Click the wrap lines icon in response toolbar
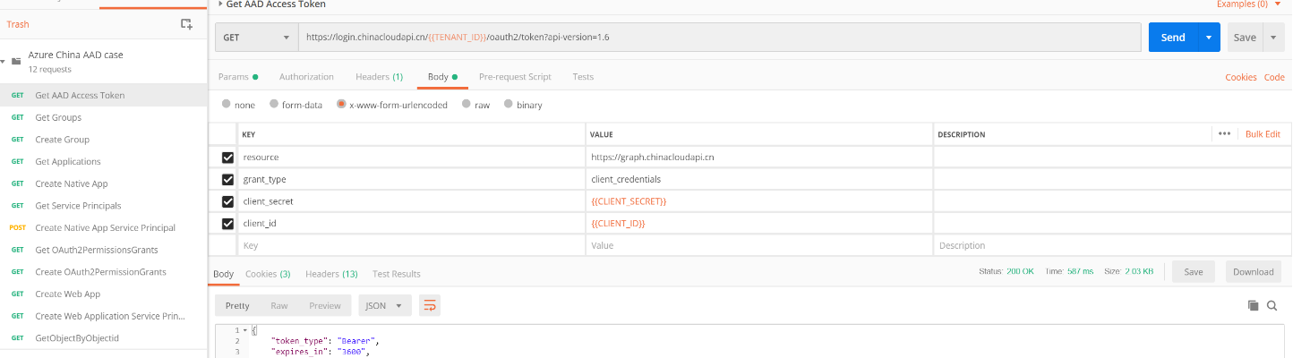1293x358 pixels. click(x=430, y=305)
